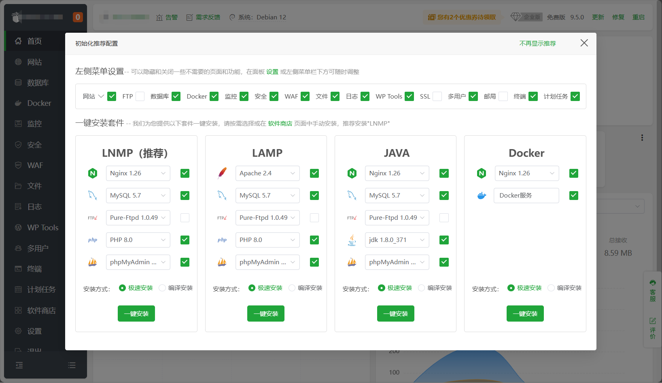Click the phpMyAdmin sailboat icon in JAVA panel
The height and width of the screenshot is (383, 662).
click(x=352, y=262)
